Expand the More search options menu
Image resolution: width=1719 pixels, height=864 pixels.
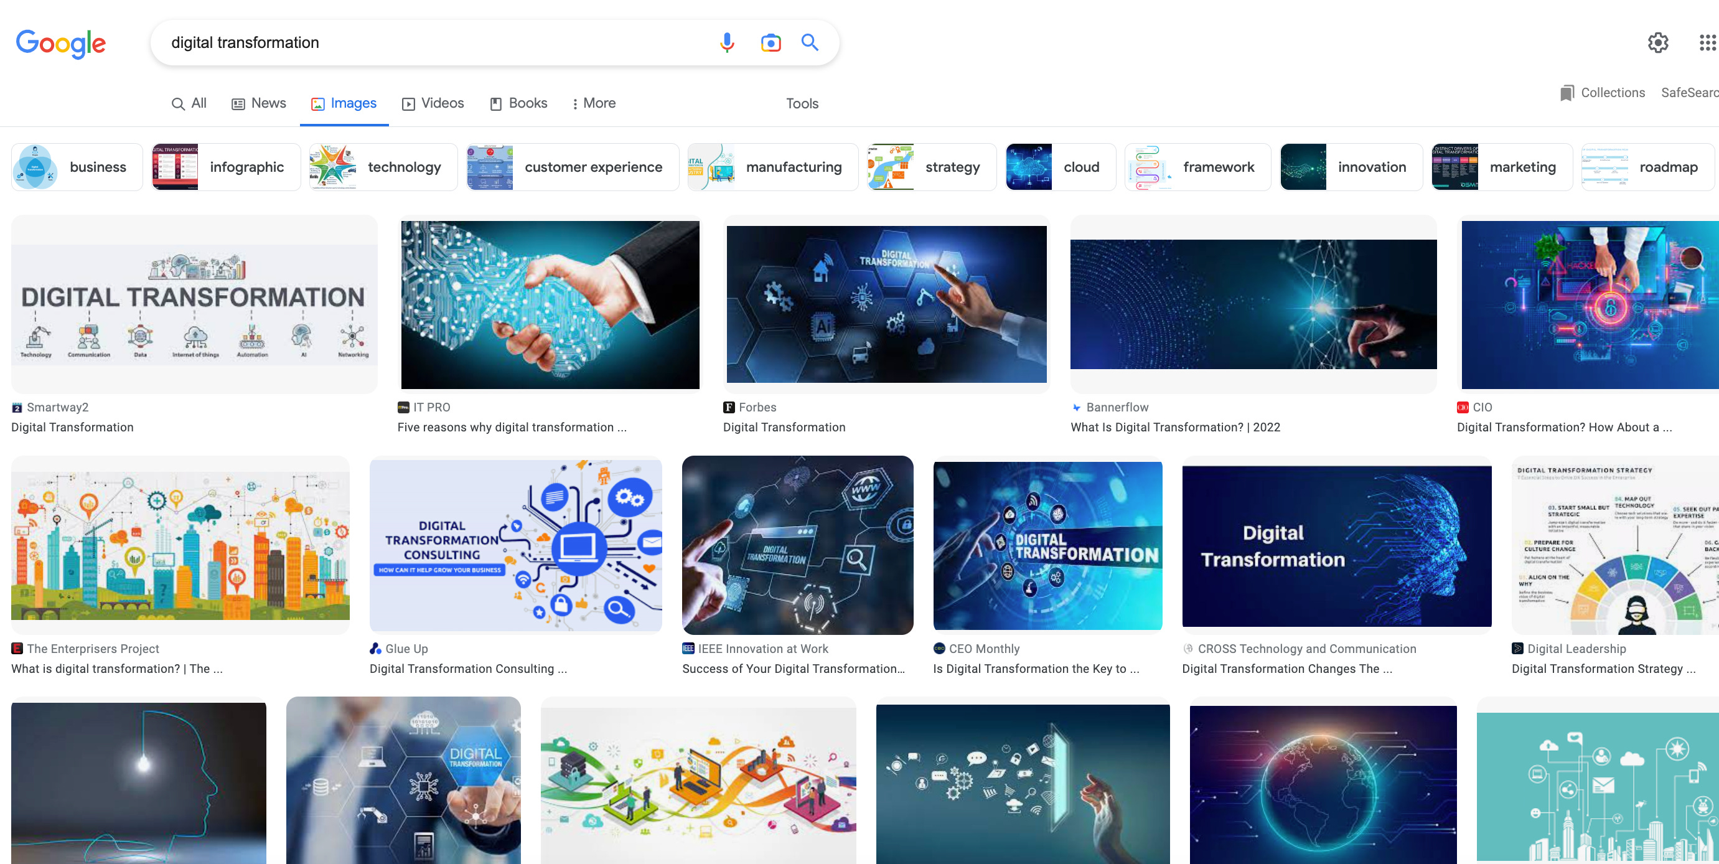593,103
